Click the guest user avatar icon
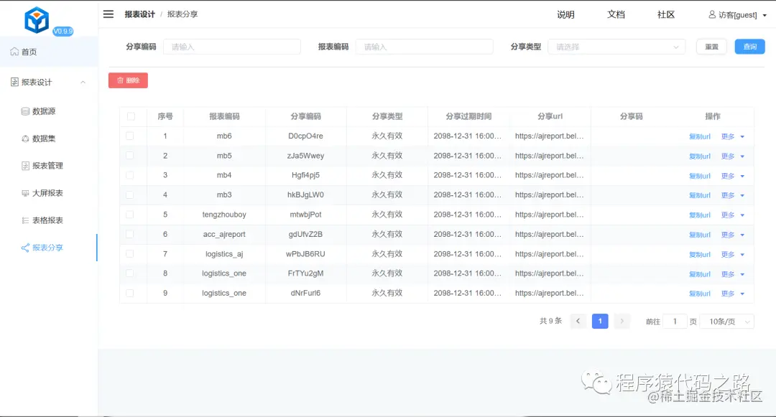This screenshot has width=776, height=417. pos(711,14)
